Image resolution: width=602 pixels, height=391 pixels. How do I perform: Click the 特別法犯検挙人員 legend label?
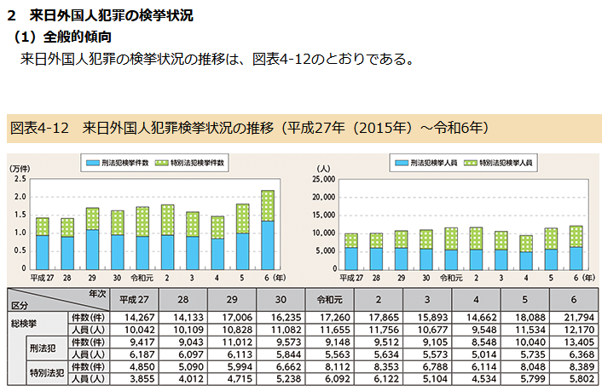pos(506,163)
